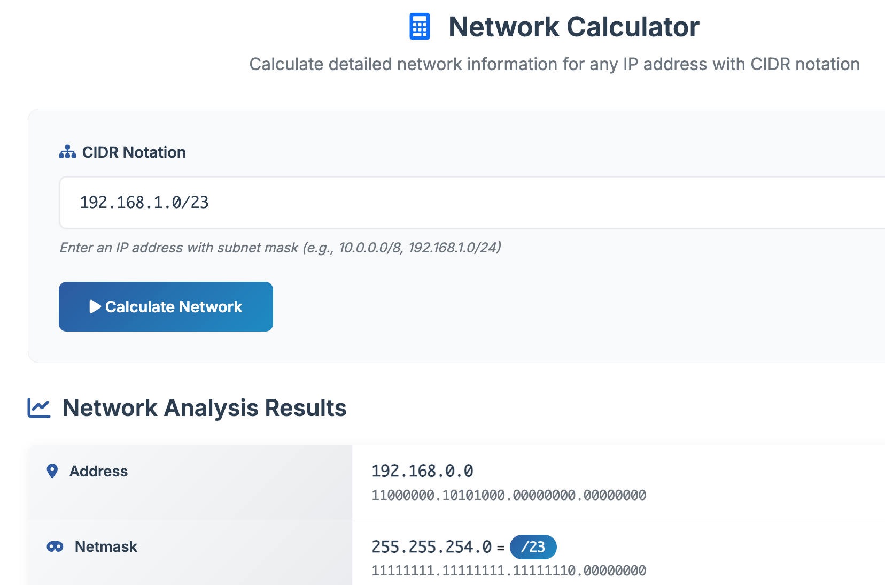Click the location pin icon in Address row
This screenshot has width=885, height=585.
[x=52, y=471]
